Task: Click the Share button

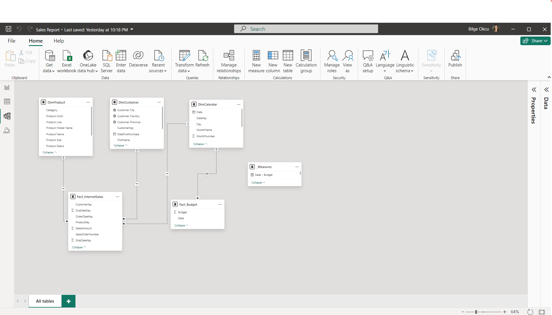Action: [535, 41]
